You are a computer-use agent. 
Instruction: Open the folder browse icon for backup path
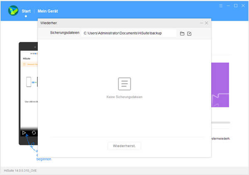[182, 33]
